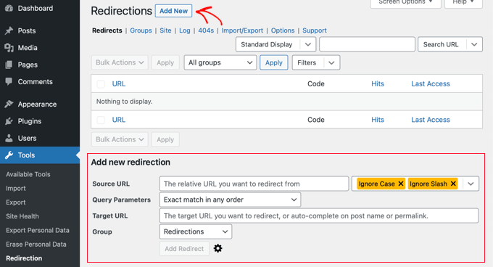This screenshot has width=493, height=267.
Task: Click Apply next to bottom Bulk Actions
Action: click(x=165, y=139)
